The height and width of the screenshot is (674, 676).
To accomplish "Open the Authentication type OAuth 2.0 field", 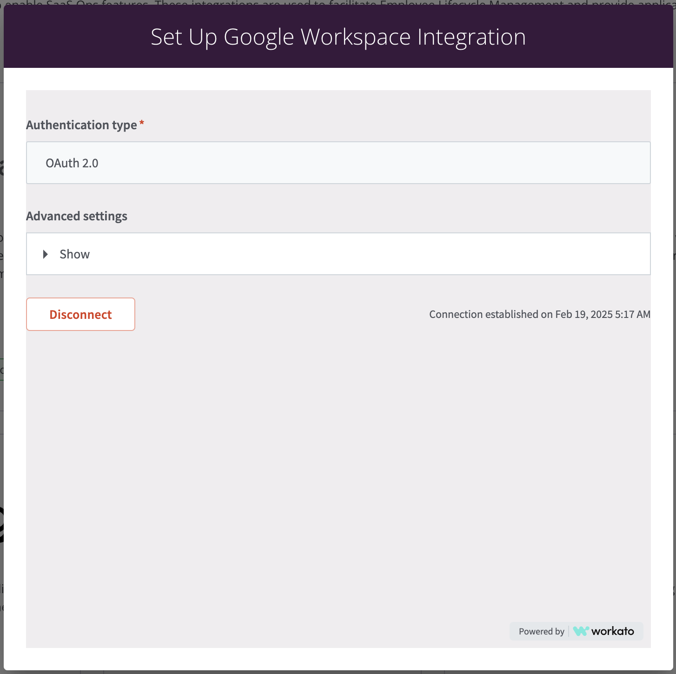I will [338, 163].
